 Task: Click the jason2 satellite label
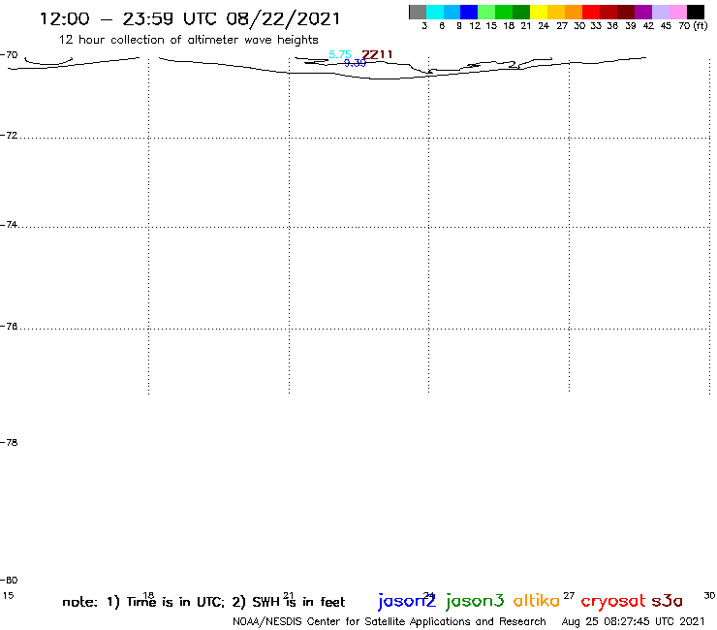407,601
